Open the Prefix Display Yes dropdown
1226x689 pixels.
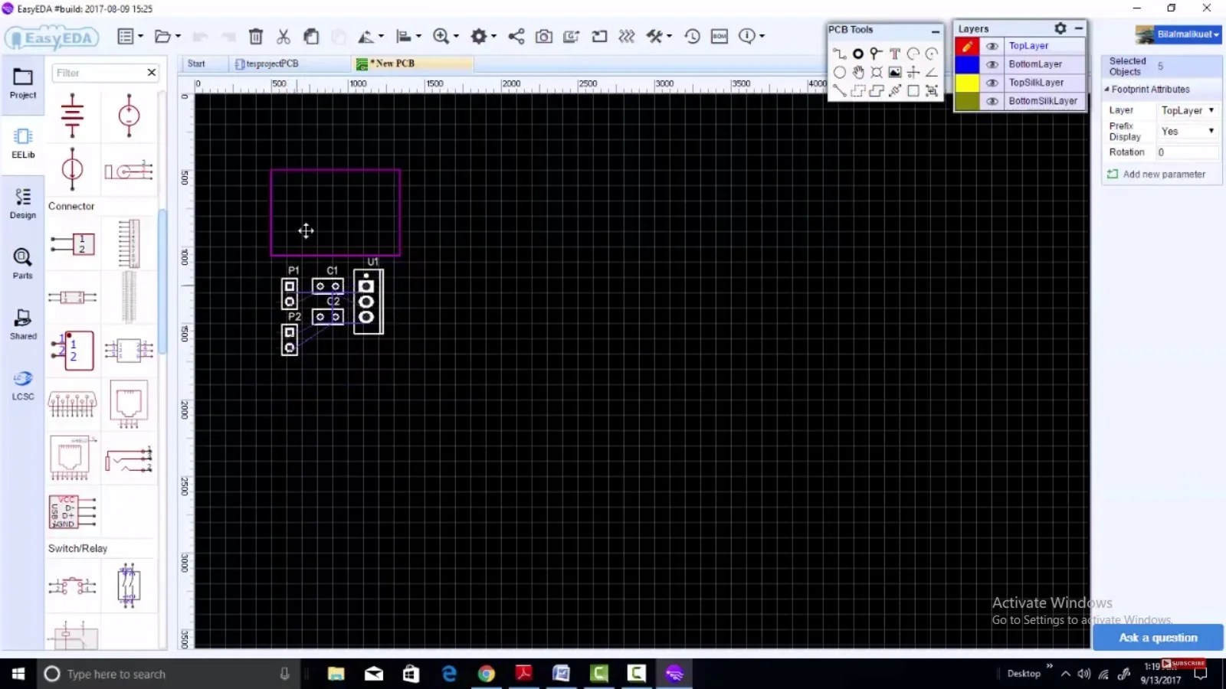point(1187,131)
